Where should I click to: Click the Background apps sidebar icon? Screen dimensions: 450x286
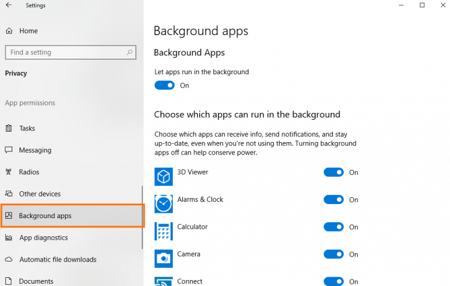point(9,215)
